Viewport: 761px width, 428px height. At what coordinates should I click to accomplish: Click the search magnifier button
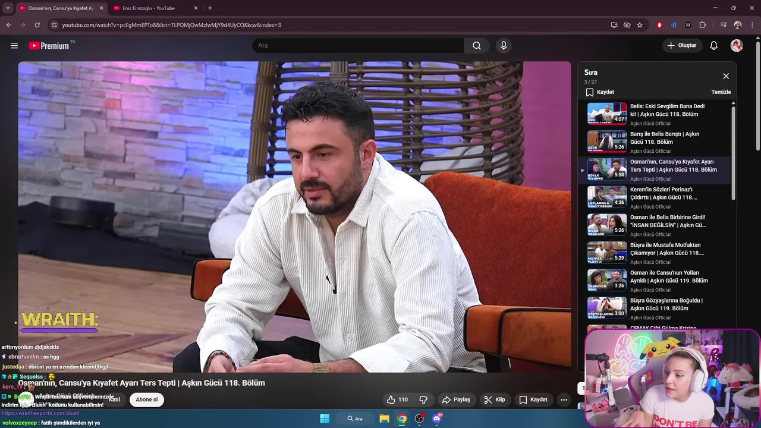tap(477, 46)
